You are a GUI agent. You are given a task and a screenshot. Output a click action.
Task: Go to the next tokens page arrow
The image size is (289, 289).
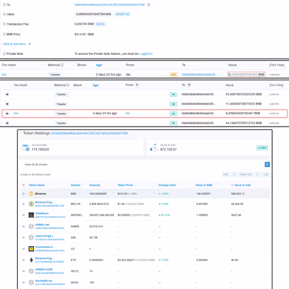pyautogui.click(x=258, y=175)
